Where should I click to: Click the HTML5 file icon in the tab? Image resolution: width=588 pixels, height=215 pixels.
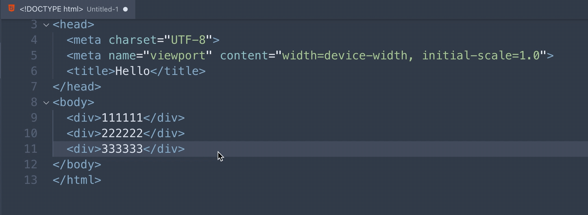click(x=12, y=8)
